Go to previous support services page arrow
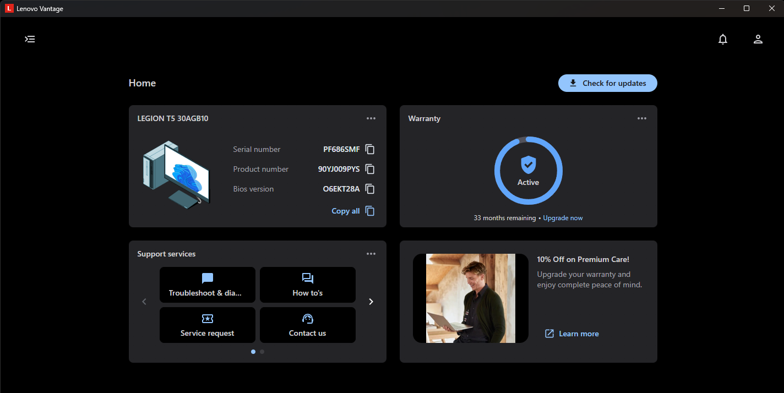Image resolution: width=784 pixels, height=393 pixels. tap(144, 301)
